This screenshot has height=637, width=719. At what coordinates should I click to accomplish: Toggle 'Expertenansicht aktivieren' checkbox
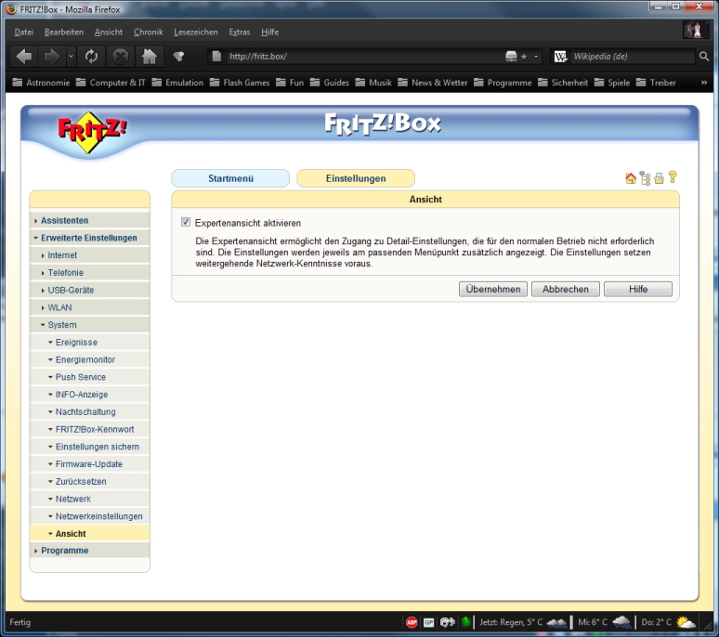[185, 222]
